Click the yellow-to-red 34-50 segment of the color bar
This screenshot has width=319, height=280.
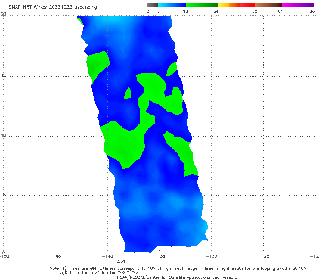tap(236, 5)
